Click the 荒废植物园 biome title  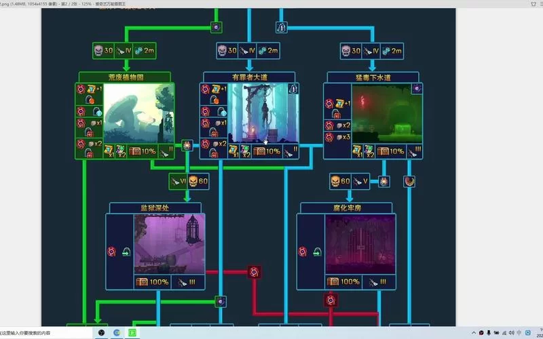(125, 77)
